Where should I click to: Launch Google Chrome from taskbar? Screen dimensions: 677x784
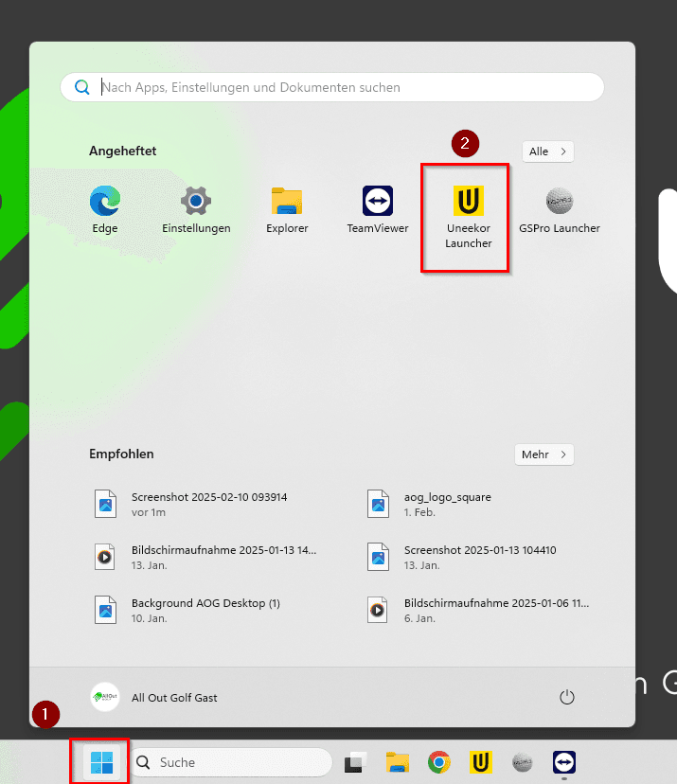[439, 762]
